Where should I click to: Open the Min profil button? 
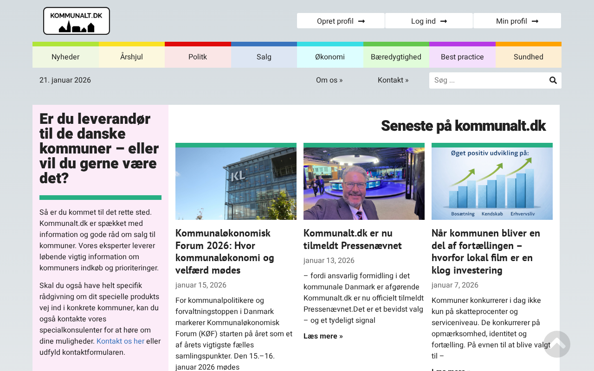(x=517, y=21)
